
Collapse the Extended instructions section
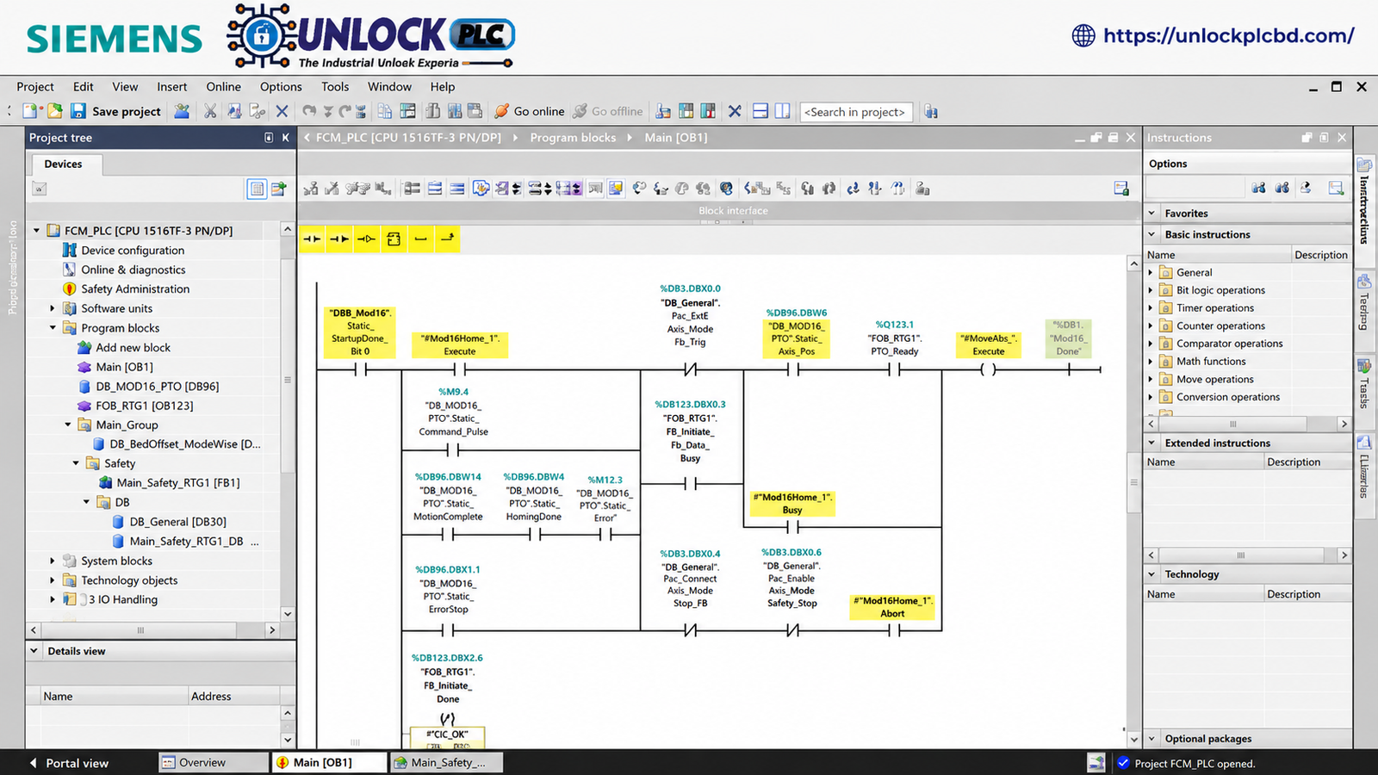pyautogui.click(x=1152, y=443)
